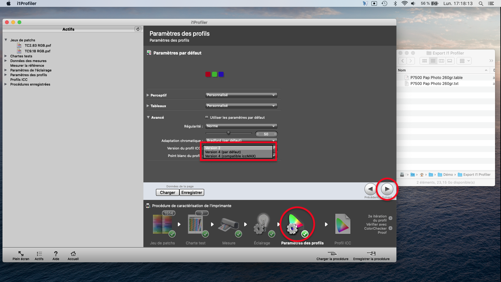
Task: Click Charger la procédure icon
Action: pos(332,253)
